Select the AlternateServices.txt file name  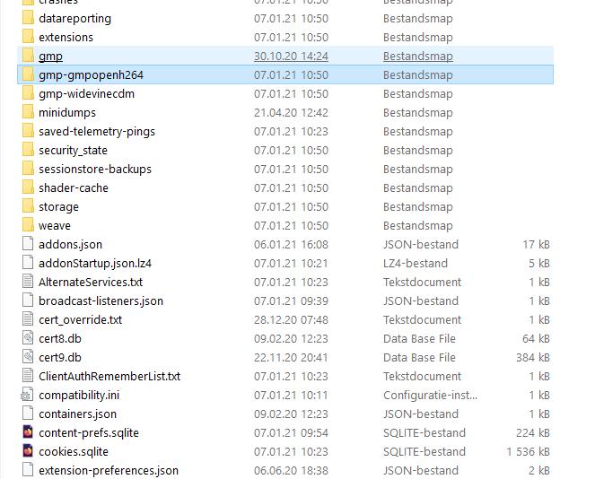click(91, 282)
